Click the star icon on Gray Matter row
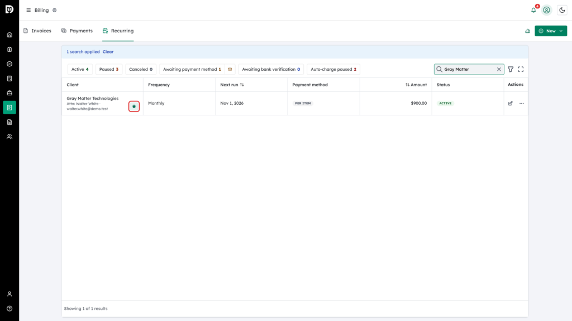572x321 pixels. (x=134, y=106)
